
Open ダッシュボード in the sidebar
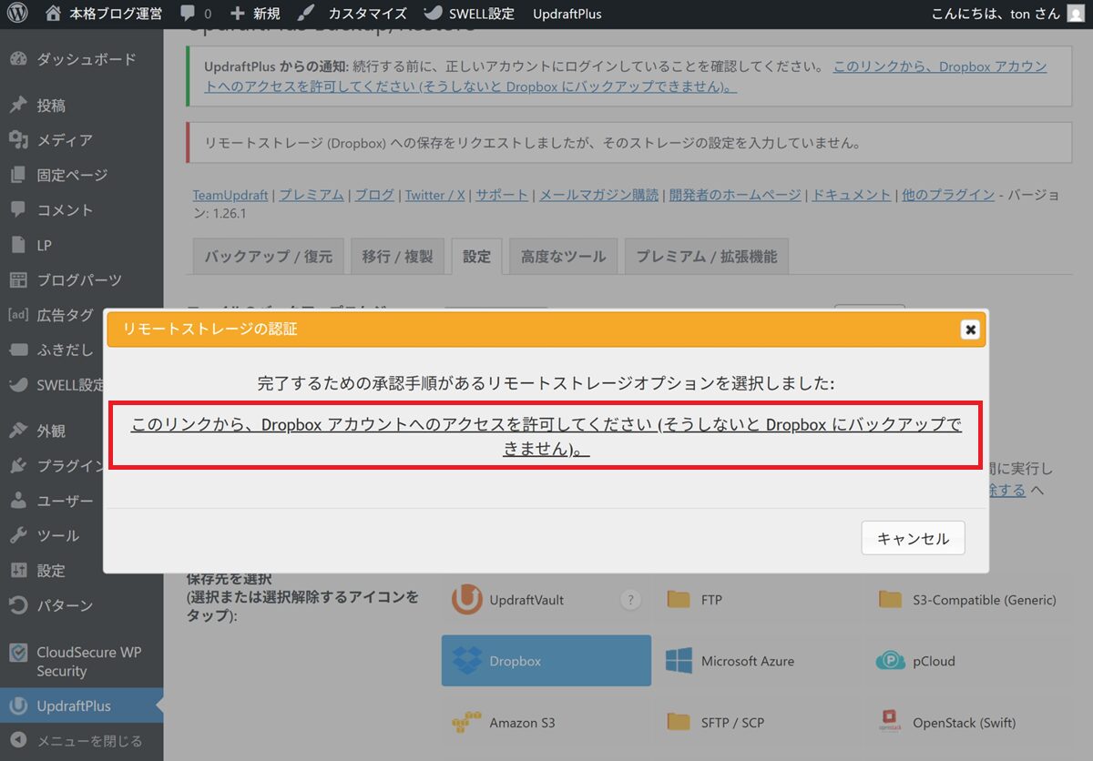click(x=86, y=59)
